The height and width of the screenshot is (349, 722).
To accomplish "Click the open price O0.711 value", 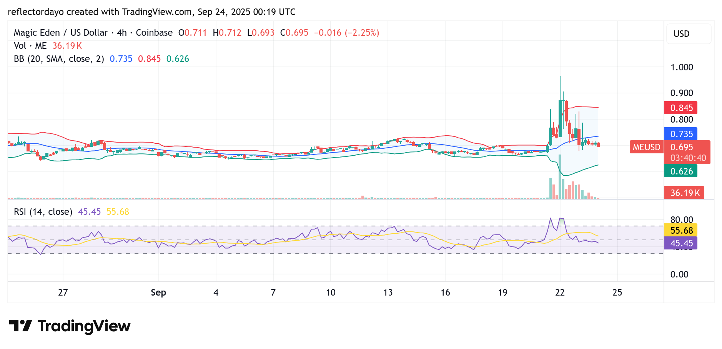I will 193,33.
